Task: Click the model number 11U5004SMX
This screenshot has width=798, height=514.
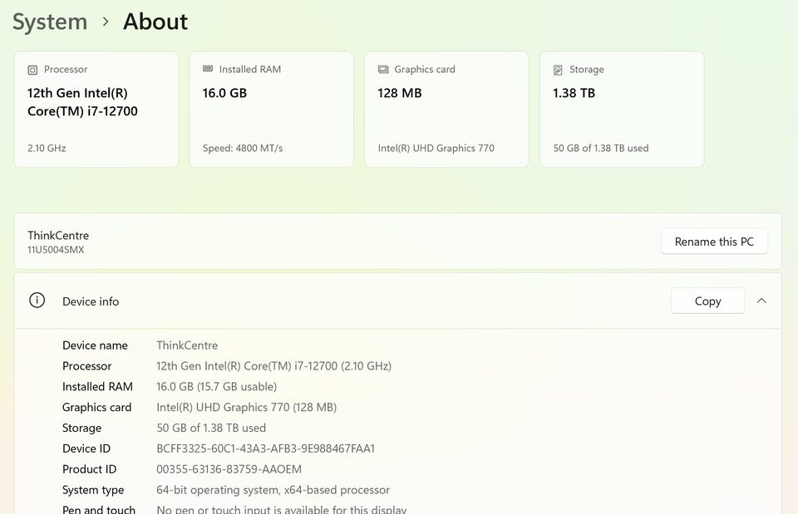Action: [56, 250]
